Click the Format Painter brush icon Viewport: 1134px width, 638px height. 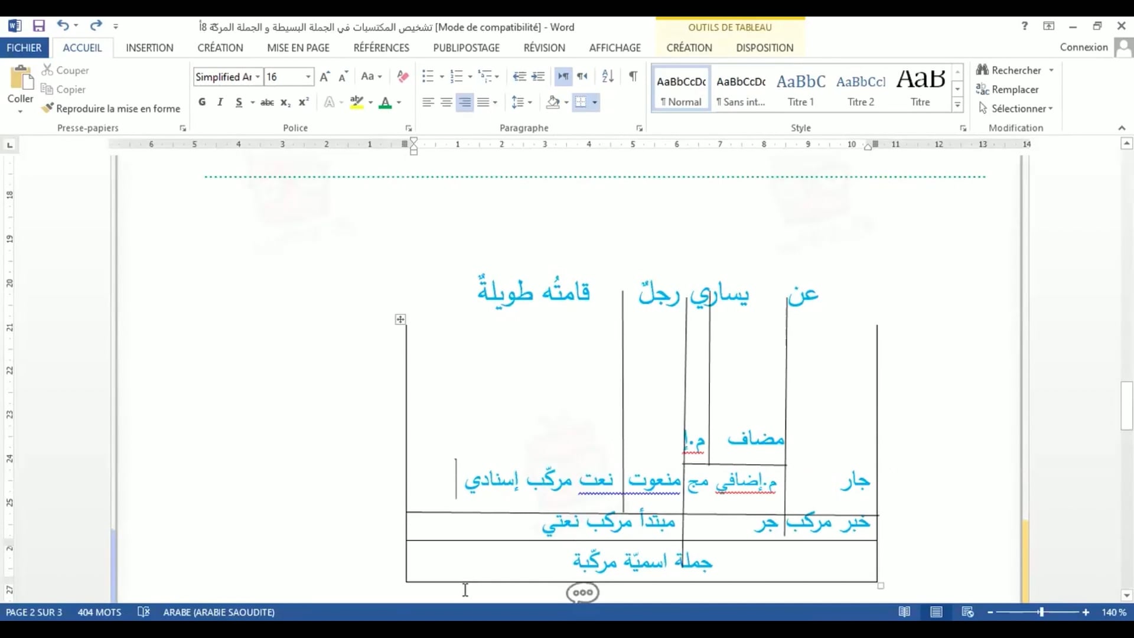pyautogui.click(x=47, y=108)
